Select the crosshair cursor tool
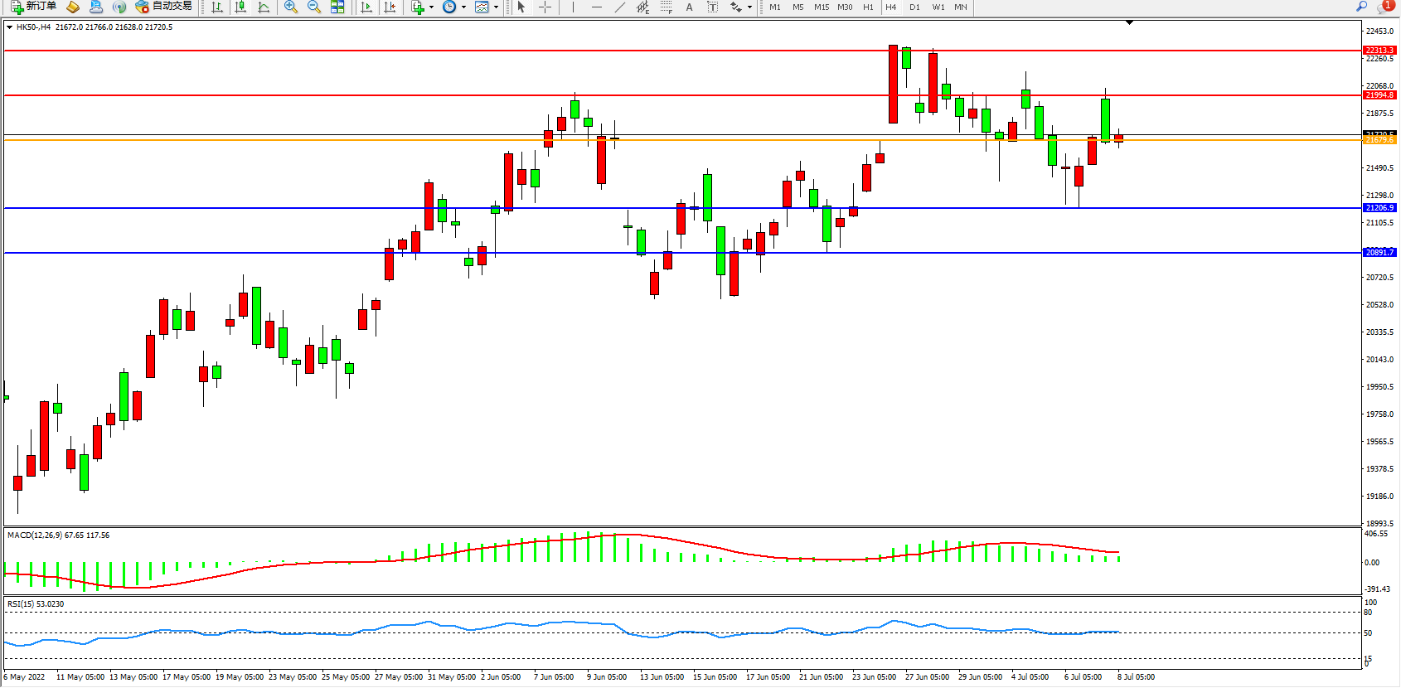1401x688 pixels. tap(545, 7)
